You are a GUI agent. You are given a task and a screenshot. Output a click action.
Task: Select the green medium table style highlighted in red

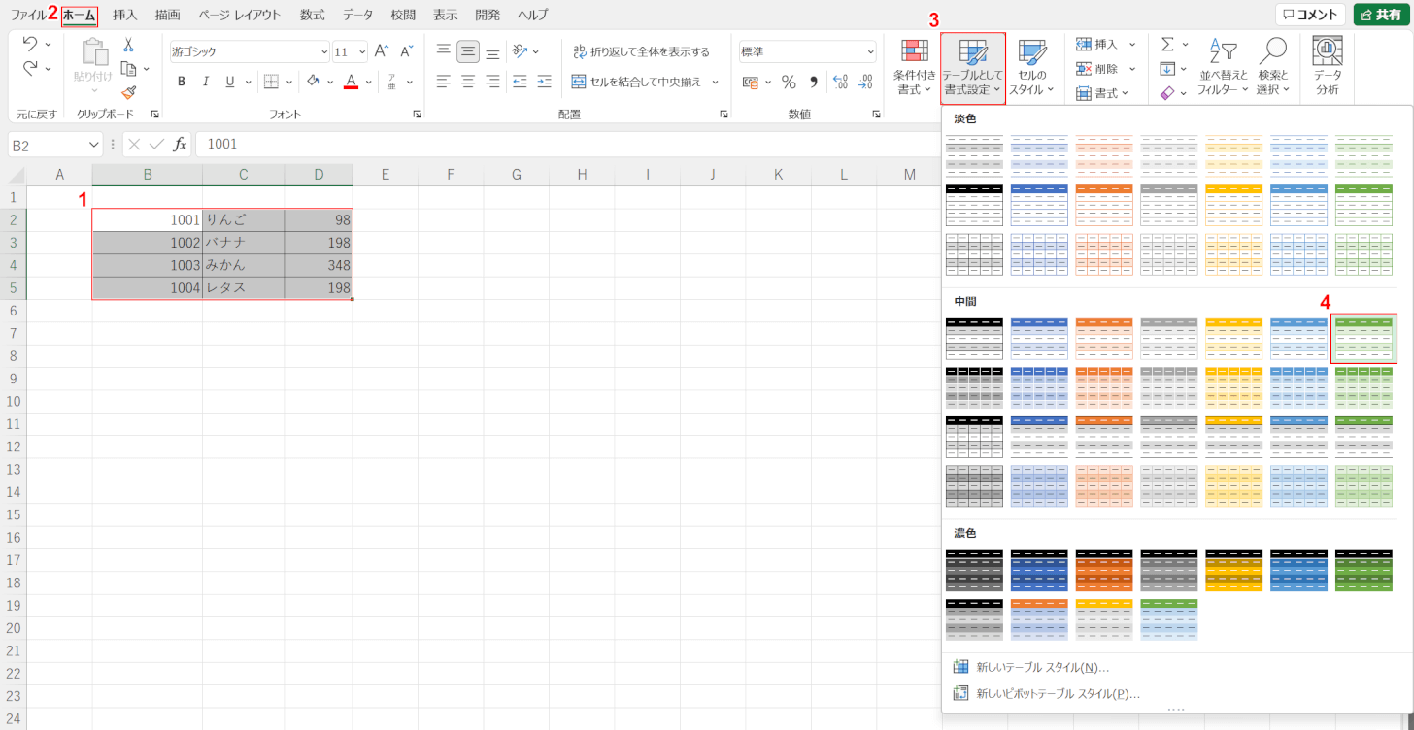[x=1363, y=339]
